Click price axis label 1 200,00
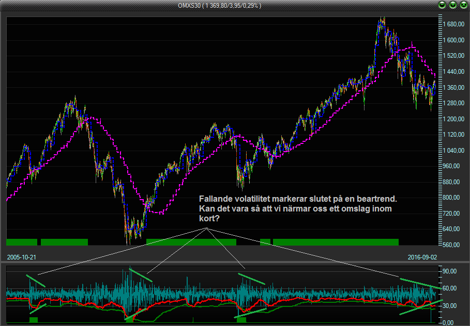The width and height of the screenshot is (470, 326). click(453, 119)
